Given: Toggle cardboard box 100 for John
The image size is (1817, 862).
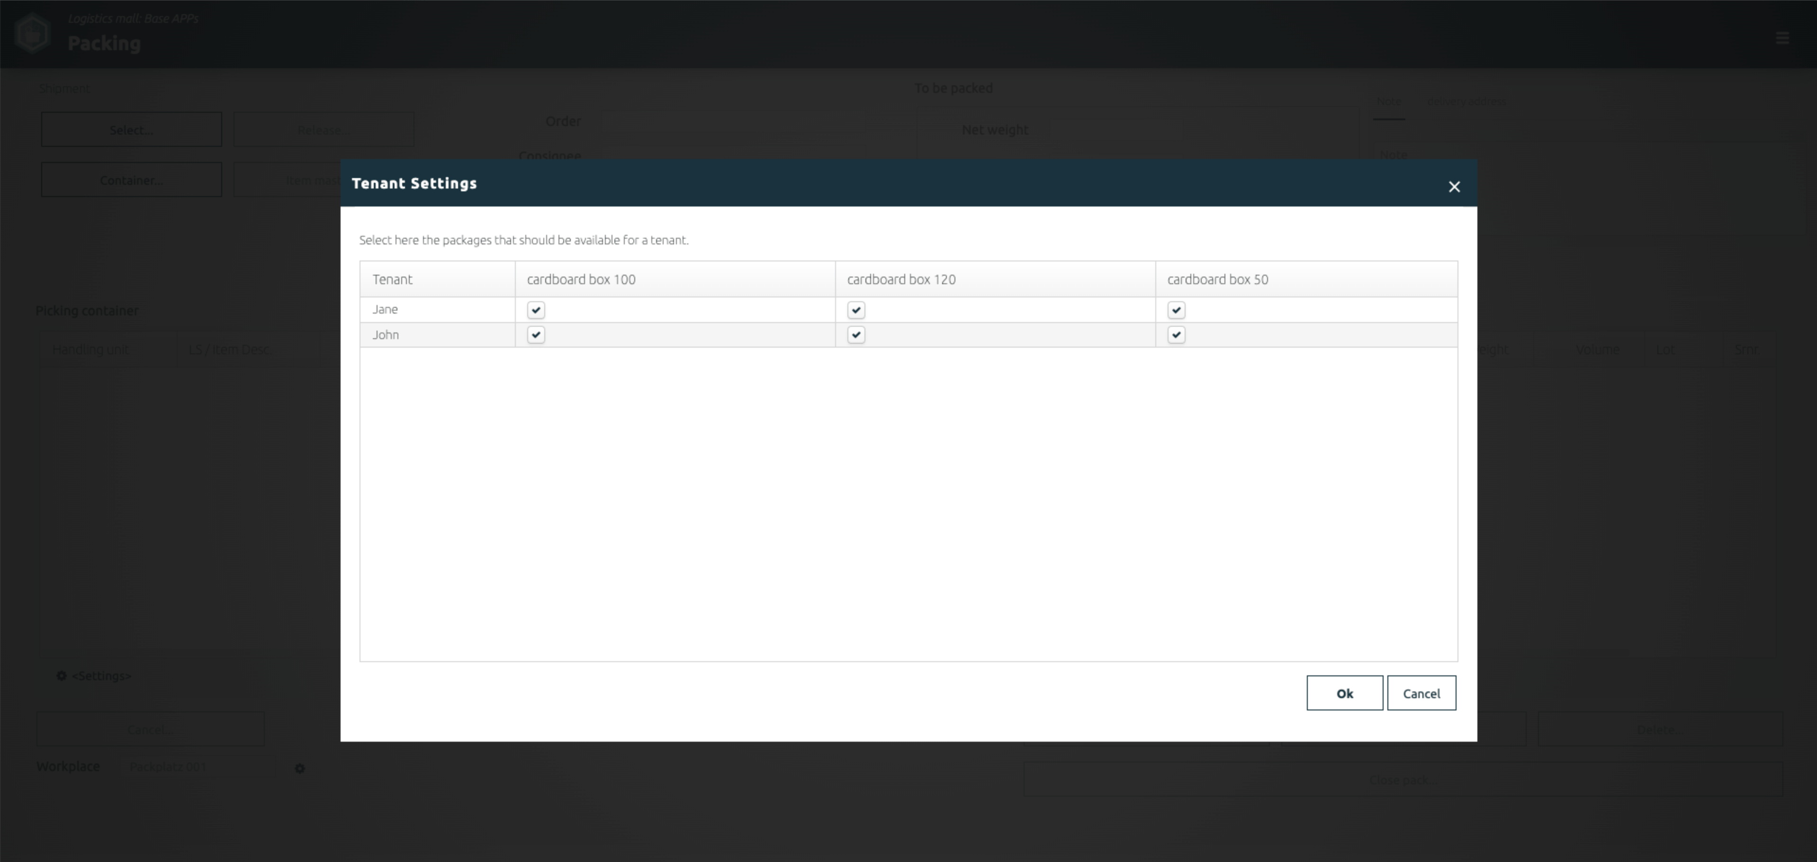Looking at the screenshot, I should (x=536, y=335).
